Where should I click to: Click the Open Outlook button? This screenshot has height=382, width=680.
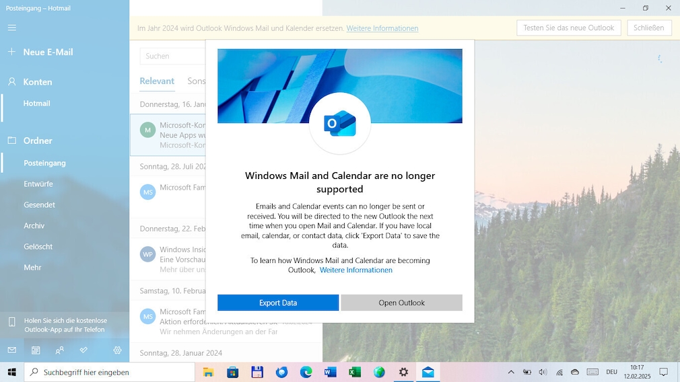point(401,303)
